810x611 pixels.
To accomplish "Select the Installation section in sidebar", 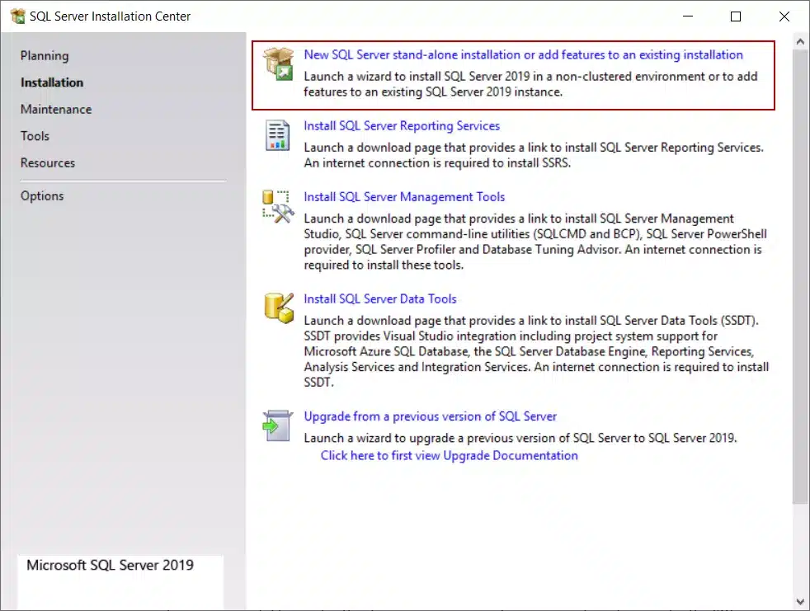I will [52, 82].
